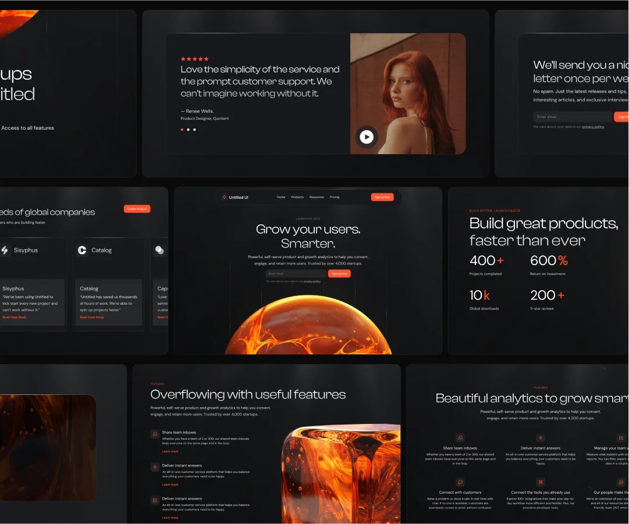Play the testimonial video of Renee Wells
Image resolution: width=629 pixels, height=524 pixels.
[366, 137]
